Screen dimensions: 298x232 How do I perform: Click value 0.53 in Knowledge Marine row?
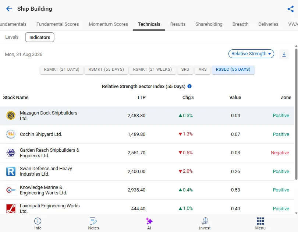pyautogui.click(x=235, y=190)
